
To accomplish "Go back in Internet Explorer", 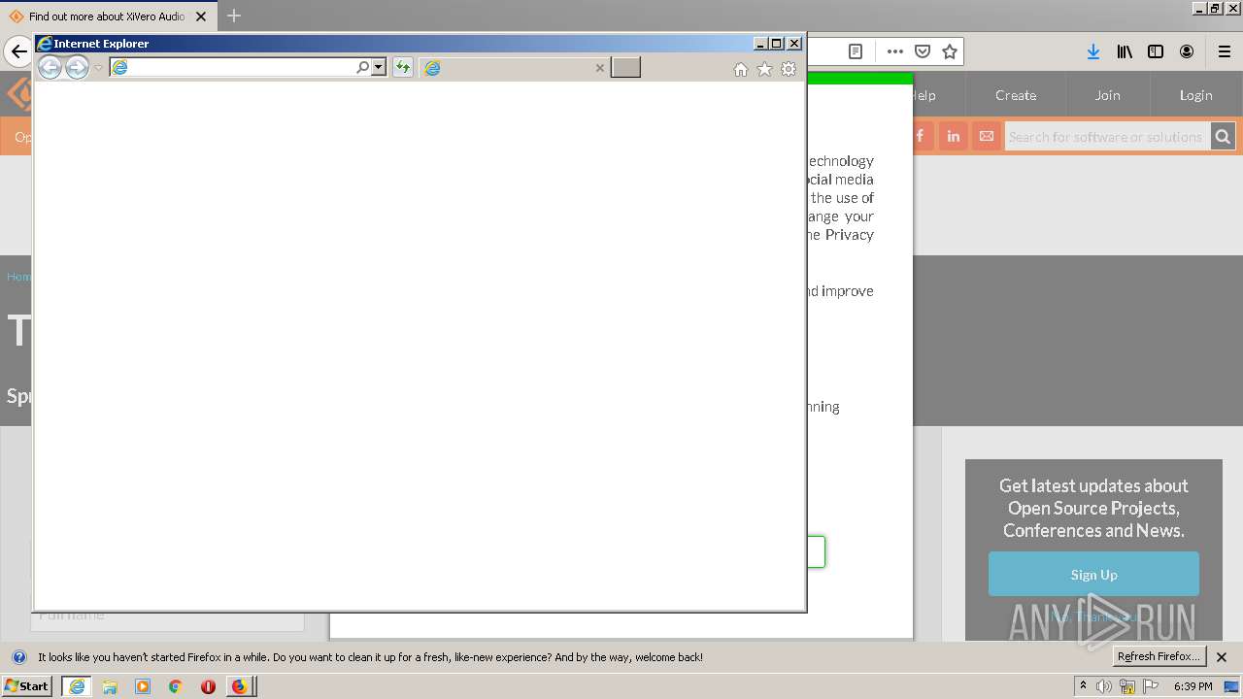I will tap(50, 67).
